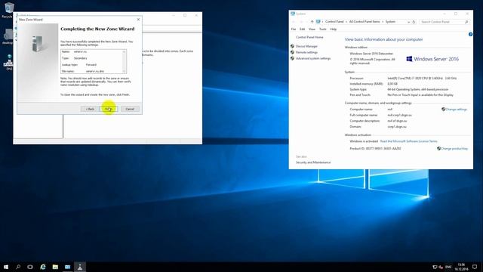Switch to Control Panel taskbar window

click(x=67, y=267)
